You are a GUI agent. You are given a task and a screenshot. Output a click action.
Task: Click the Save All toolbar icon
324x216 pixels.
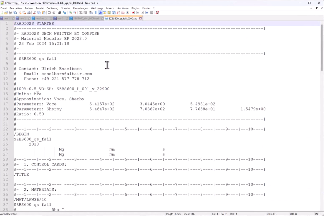pyautogui.click(x=15, y=13)
